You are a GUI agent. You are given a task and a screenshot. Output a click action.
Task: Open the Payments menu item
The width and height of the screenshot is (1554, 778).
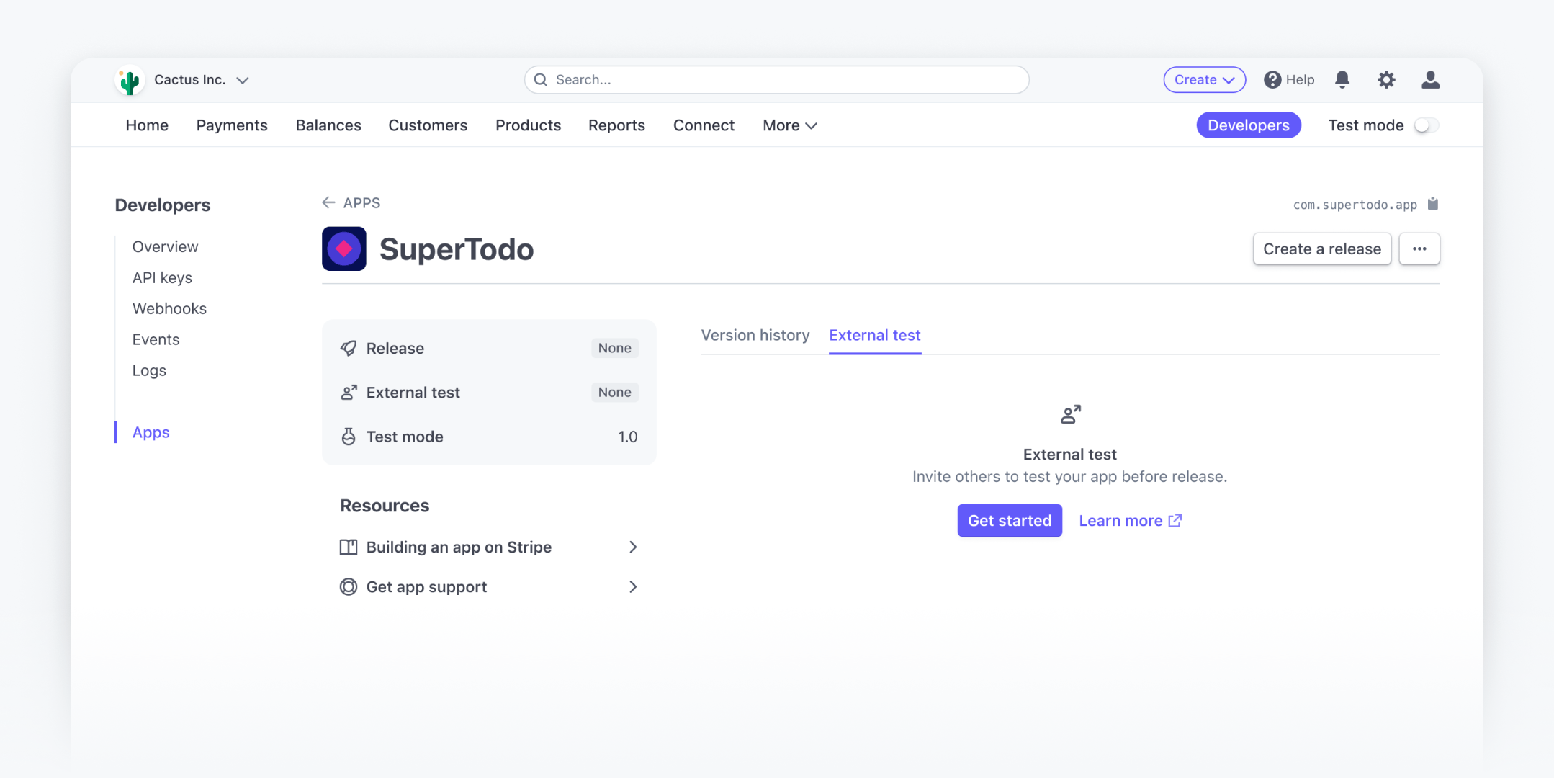click(x=232, y=125)
